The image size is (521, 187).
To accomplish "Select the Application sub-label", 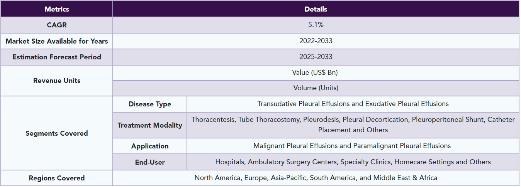I will [x=150, y=146].
